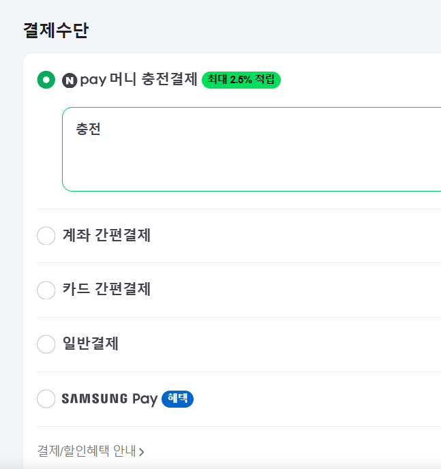Select the Samsung Pay radio button
This screenshot has width=441, height=469.
[x=46, y=399]
